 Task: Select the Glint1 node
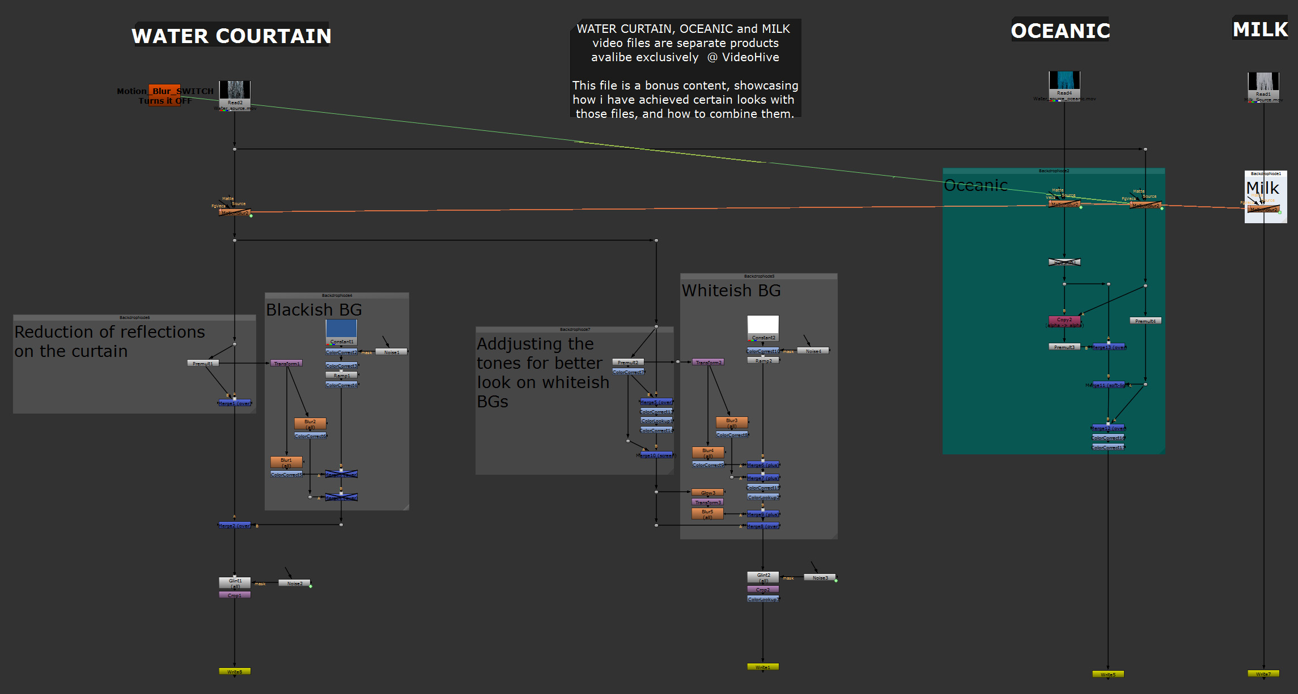click(235, 582)
